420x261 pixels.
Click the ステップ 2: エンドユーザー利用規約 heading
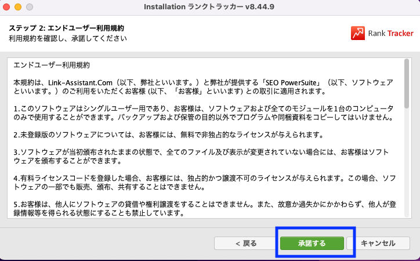67,28
